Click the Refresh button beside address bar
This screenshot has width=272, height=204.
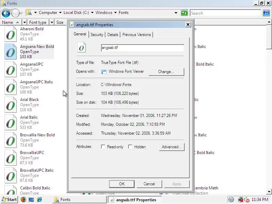click(x=184, y=13)
